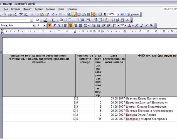Viewport: 177px width, 139px height.
Task: Click the border color pen swatch
Action: 45,20
